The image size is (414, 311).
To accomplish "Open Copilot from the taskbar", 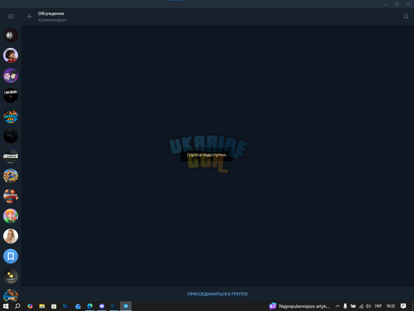I will pos(30,306).
